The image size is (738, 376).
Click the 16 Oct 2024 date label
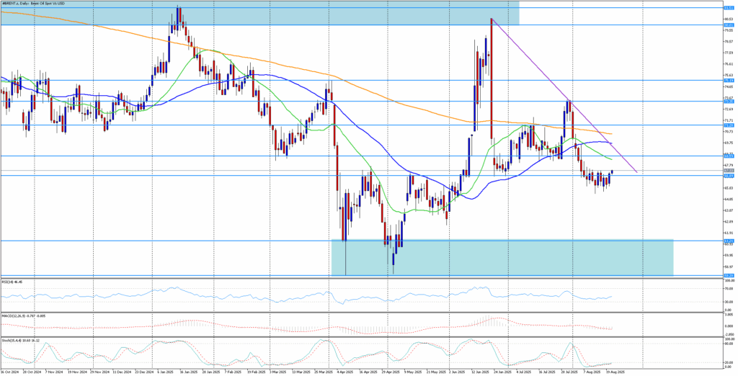coord(9,371)
